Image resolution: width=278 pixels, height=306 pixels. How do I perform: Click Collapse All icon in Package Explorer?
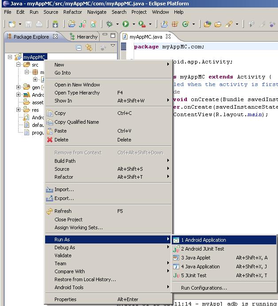[x=79, y=47]
